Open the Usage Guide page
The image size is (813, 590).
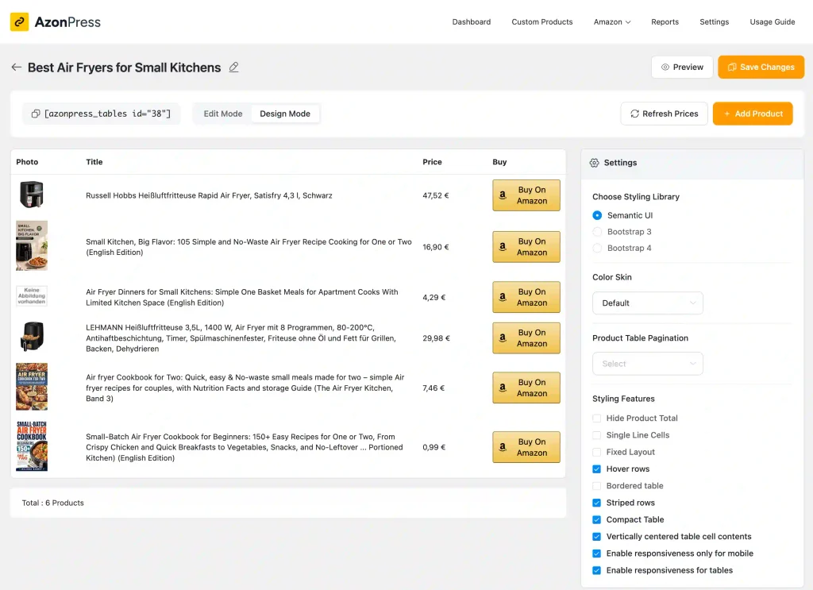772,21
